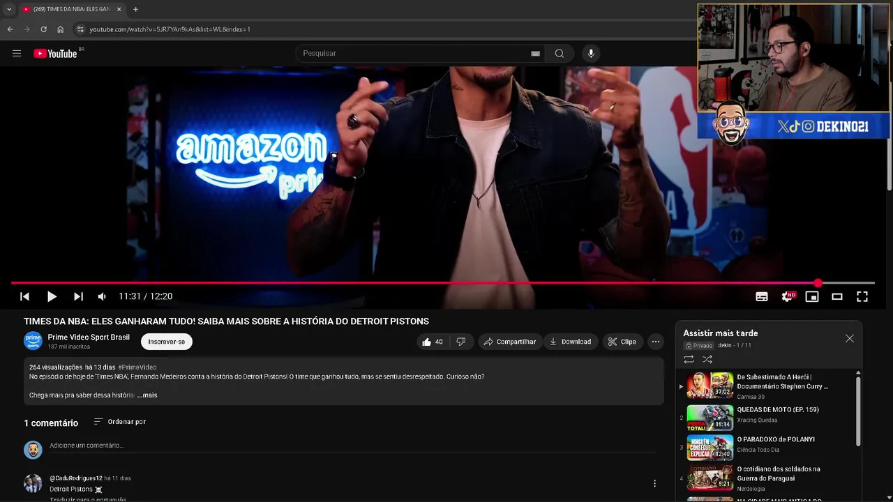
Task: Like the video with 40 likes
Action: tap(433, 342)
